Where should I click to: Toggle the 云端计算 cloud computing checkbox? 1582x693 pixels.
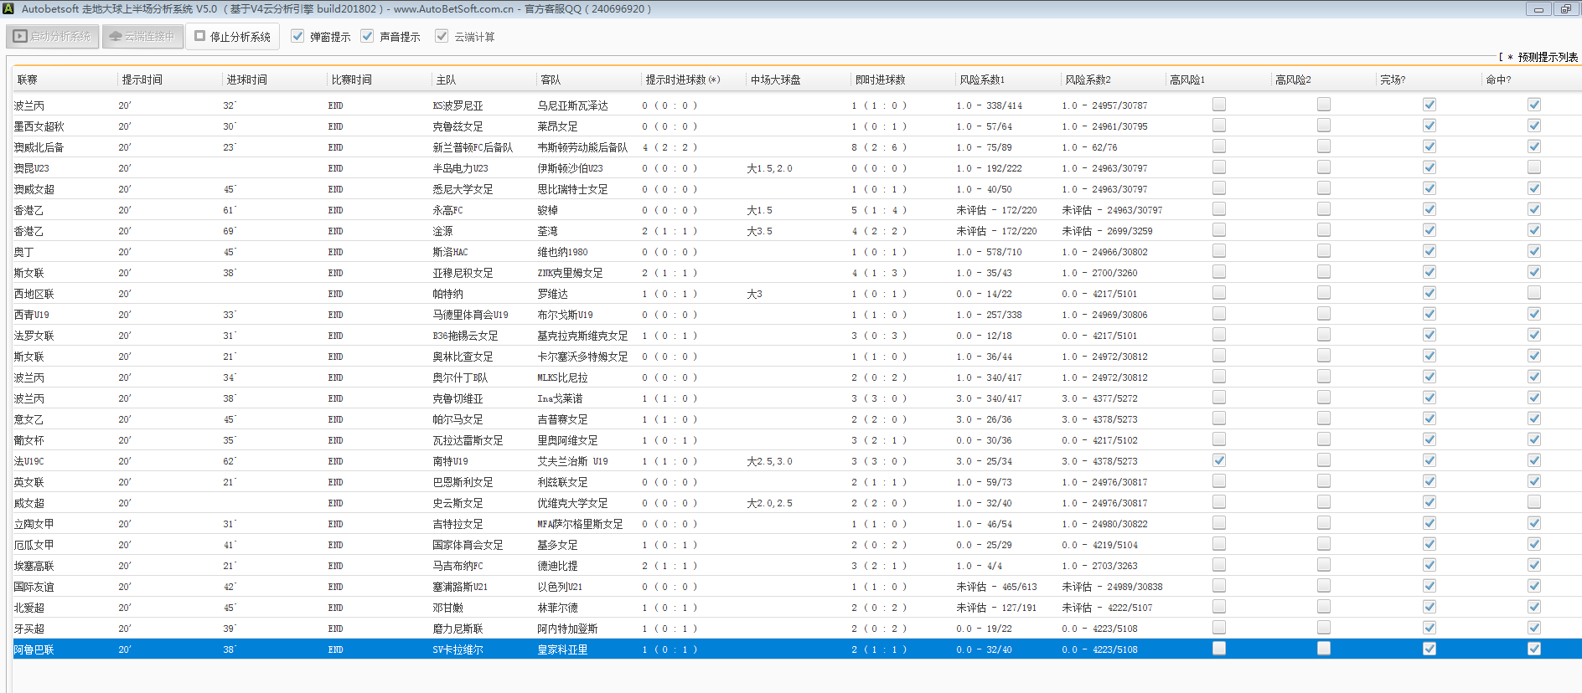click(x=442, y=36)
